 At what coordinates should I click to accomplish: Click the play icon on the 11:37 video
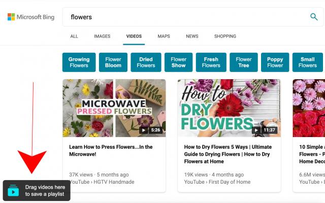[256, 130]
